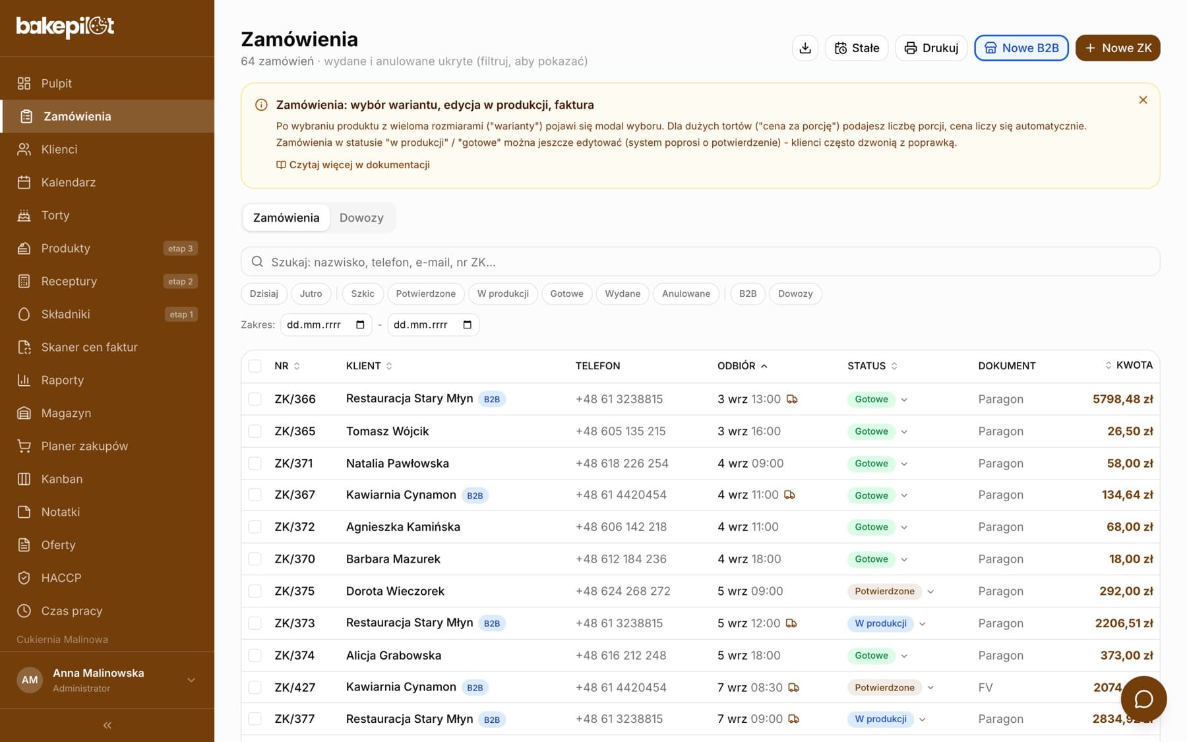The image size is (1187, 742).
Task: Switch to the Dowozy tab
Action: click(361, 218)
